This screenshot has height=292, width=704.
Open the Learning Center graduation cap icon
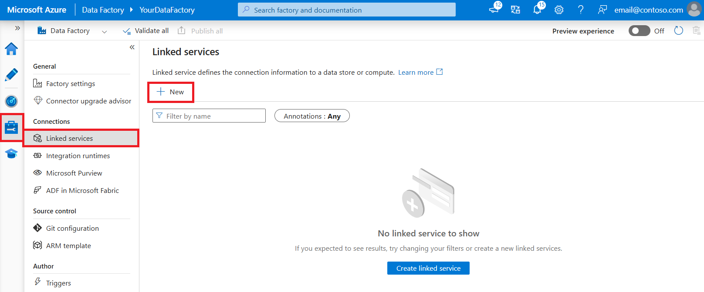(11, 154)
